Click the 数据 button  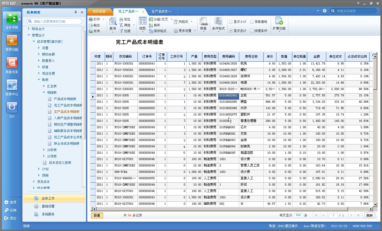97,216
